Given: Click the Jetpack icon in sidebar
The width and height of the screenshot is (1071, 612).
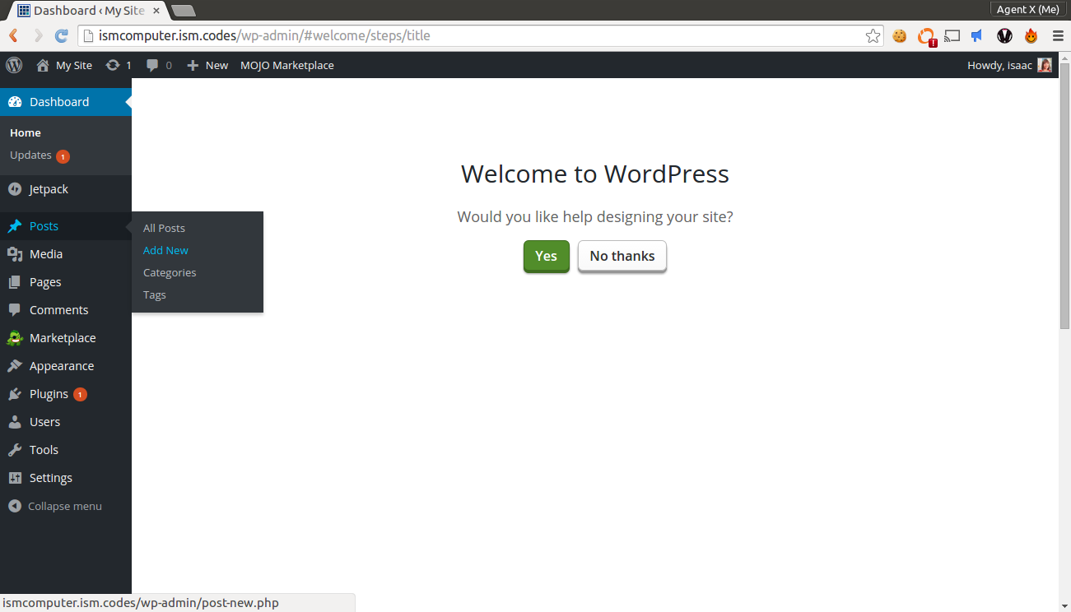Looking at the screenshot, I should coord(15,189).
